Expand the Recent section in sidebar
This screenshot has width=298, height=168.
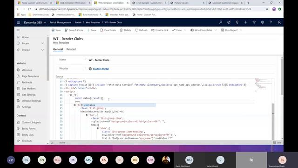42,43
